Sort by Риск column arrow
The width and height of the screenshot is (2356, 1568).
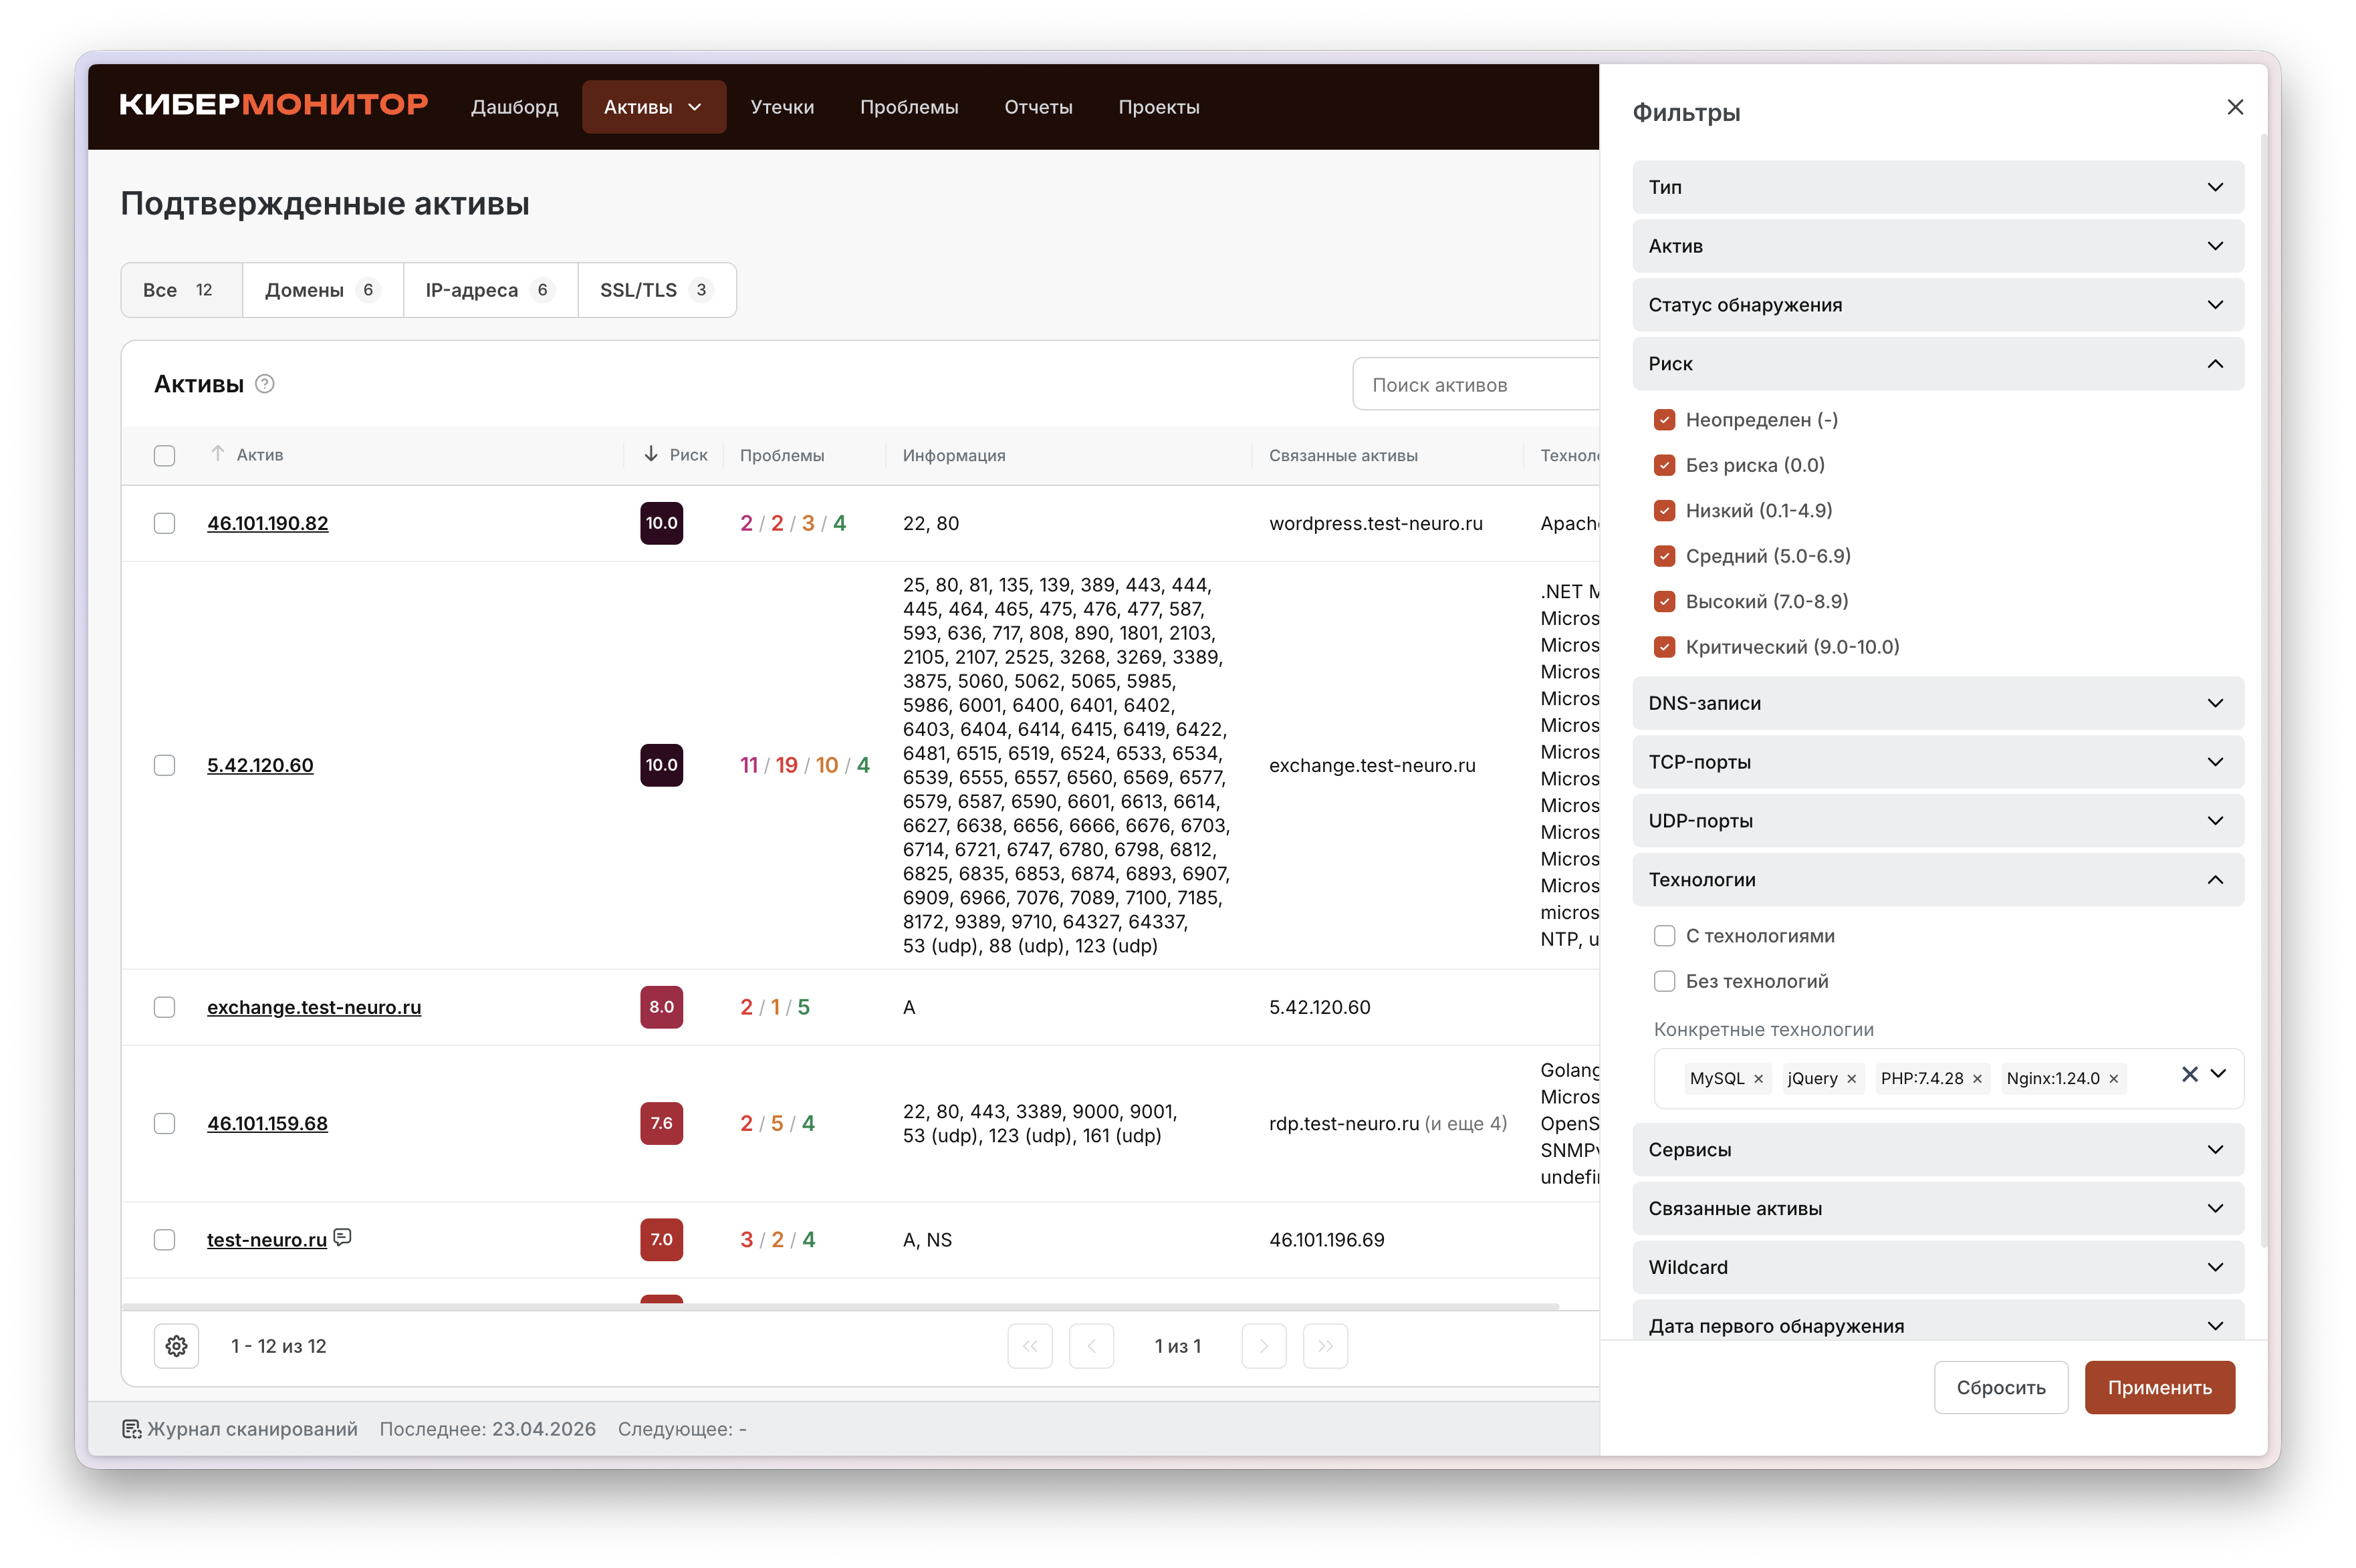pyautogui.click(x=651, y=454)
